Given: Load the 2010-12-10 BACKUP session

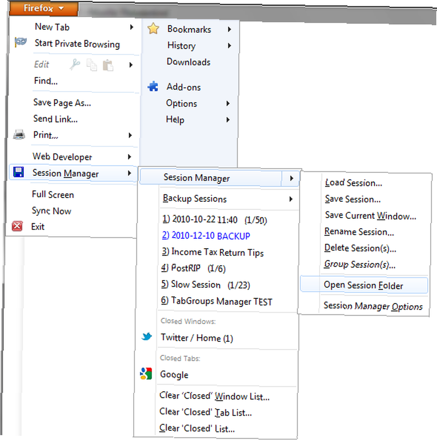Looking at the screenshot, I should [x=206, y=236].
